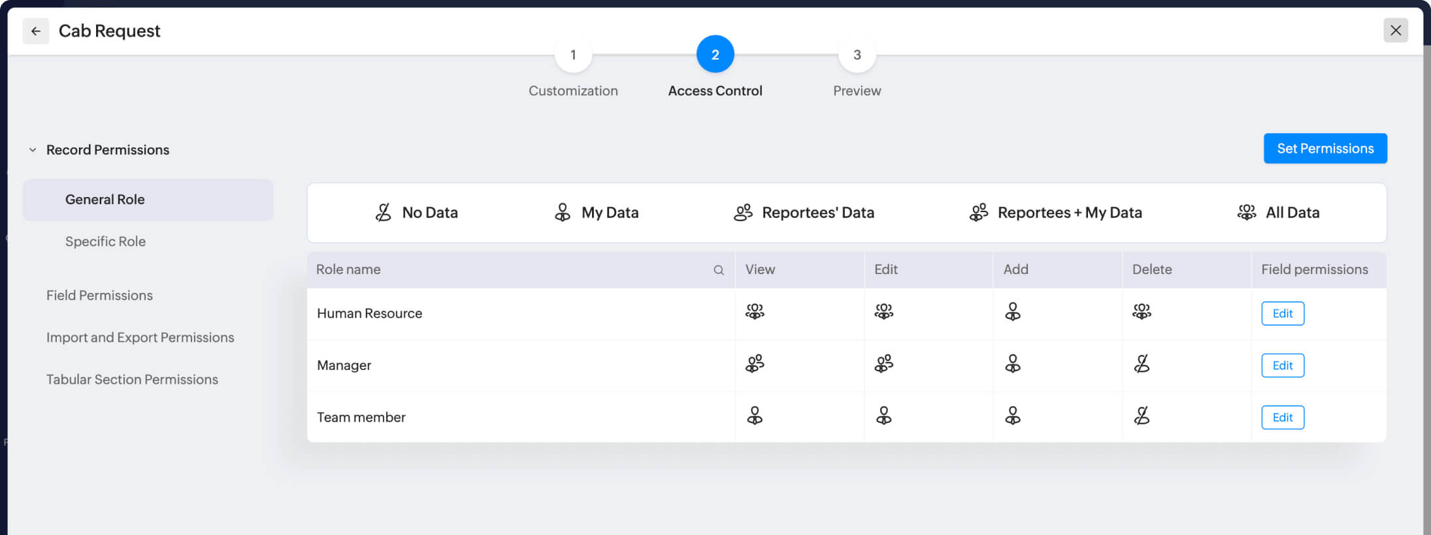Click Human Resource's Delete permission icon

tap(1142, 312)
